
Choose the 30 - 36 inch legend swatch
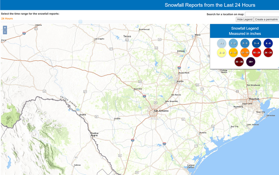tap(239, 62)
